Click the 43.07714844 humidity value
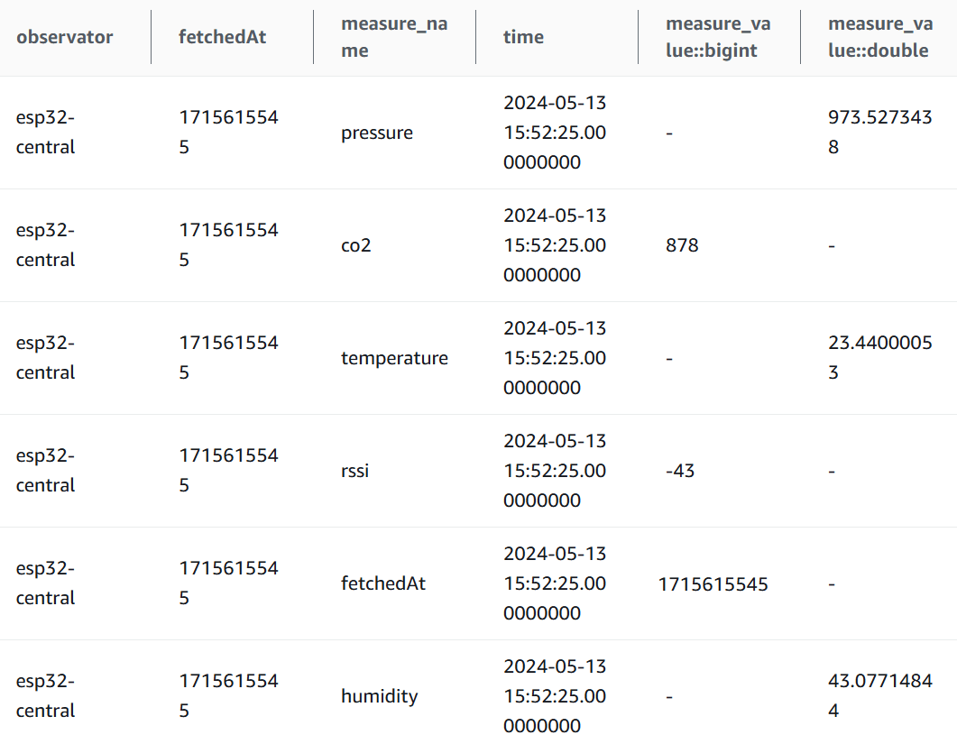The image size is (957, 744). [880, 696]
